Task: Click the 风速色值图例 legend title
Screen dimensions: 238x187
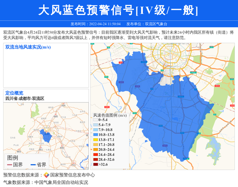Action: click(110, 115)
